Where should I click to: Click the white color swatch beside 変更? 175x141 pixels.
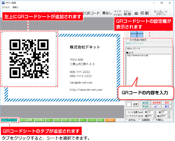coord(129,105)
